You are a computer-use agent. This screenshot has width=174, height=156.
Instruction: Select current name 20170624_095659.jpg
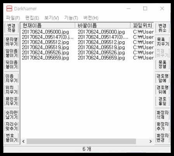pyautogui.click(x=45, y=58)
